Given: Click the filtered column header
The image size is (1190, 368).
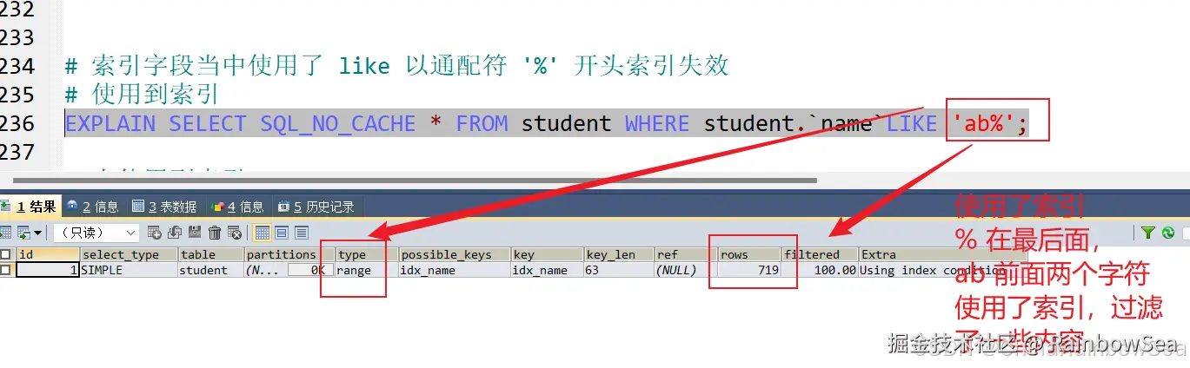Looking at the screenshot, I should click(x=819, y=254).
